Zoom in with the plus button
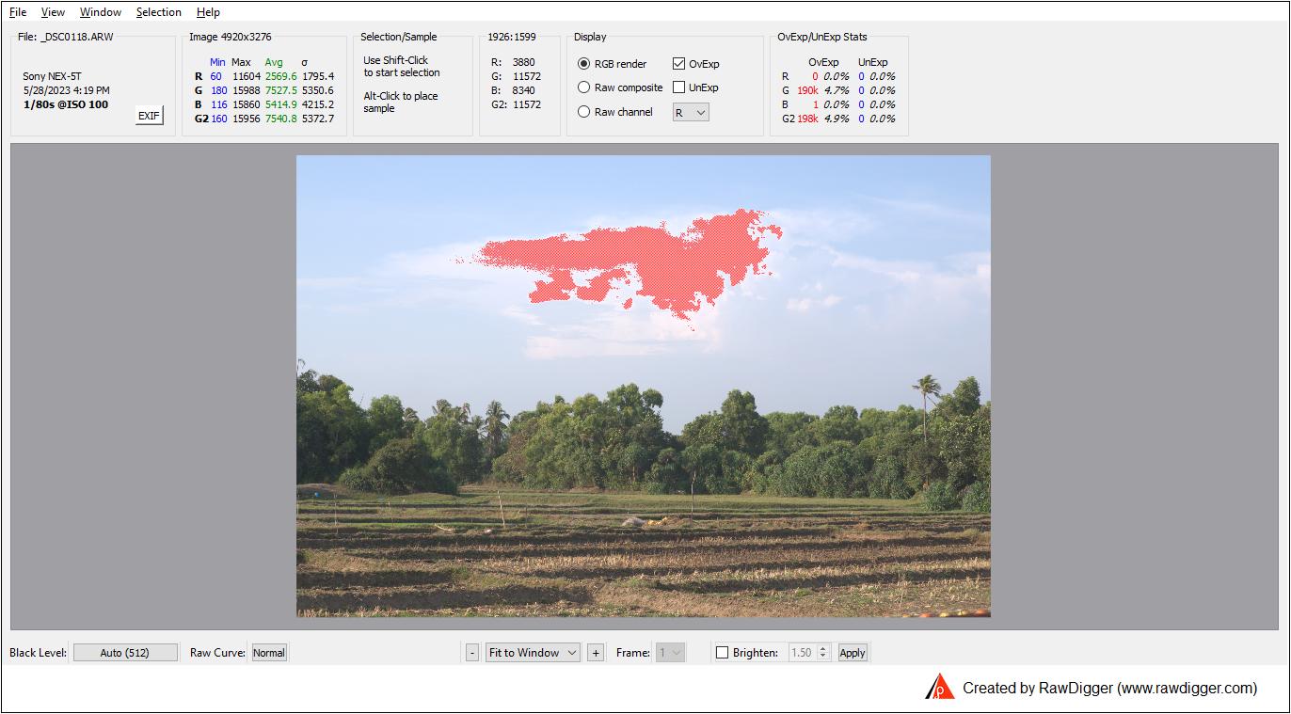Screen dimensions: 1291x714 [x=595, y=653]
